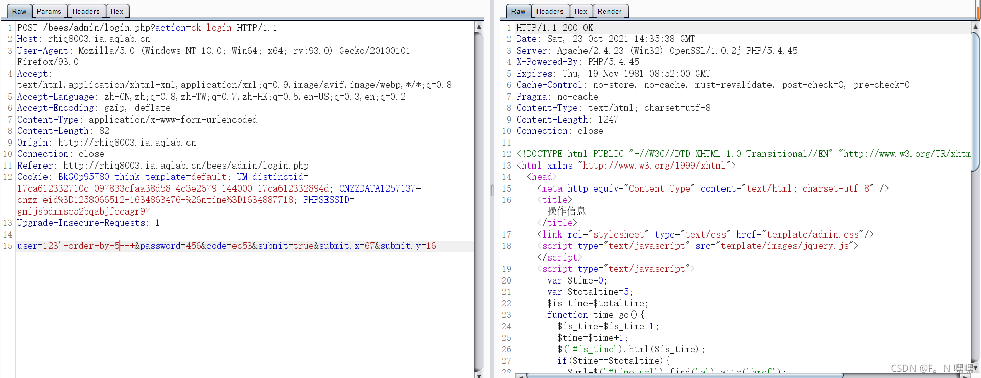This screenshot has height=378, width=981.
Task: Click the if($time==$totaltime) line
Action: tap(614, 361)
